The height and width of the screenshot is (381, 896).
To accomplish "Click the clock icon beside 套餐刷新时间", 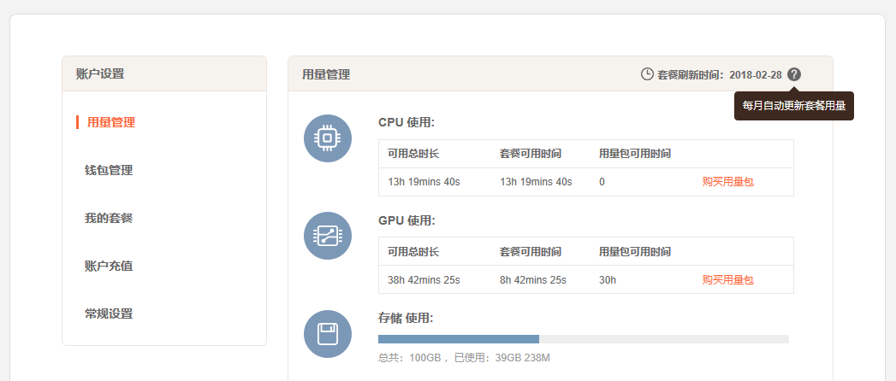I will (647, 74).
